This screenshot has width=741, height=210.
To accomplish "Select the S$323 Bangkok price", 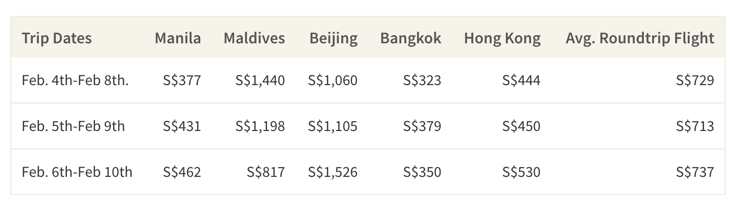I will coord(422,80).
